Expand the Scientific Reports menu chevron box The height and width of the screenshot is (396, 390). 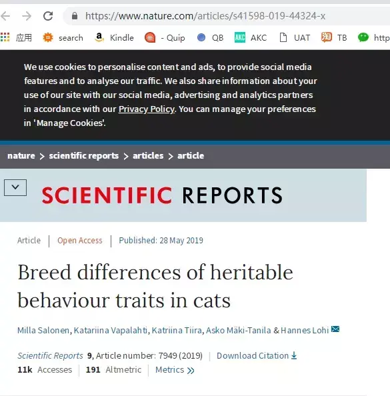(x=15, y=187)
